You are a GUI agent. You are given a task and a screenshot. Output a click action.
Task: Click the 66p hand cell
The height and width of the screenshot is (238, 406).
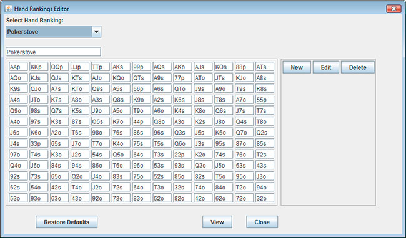(x=141, y=88)
